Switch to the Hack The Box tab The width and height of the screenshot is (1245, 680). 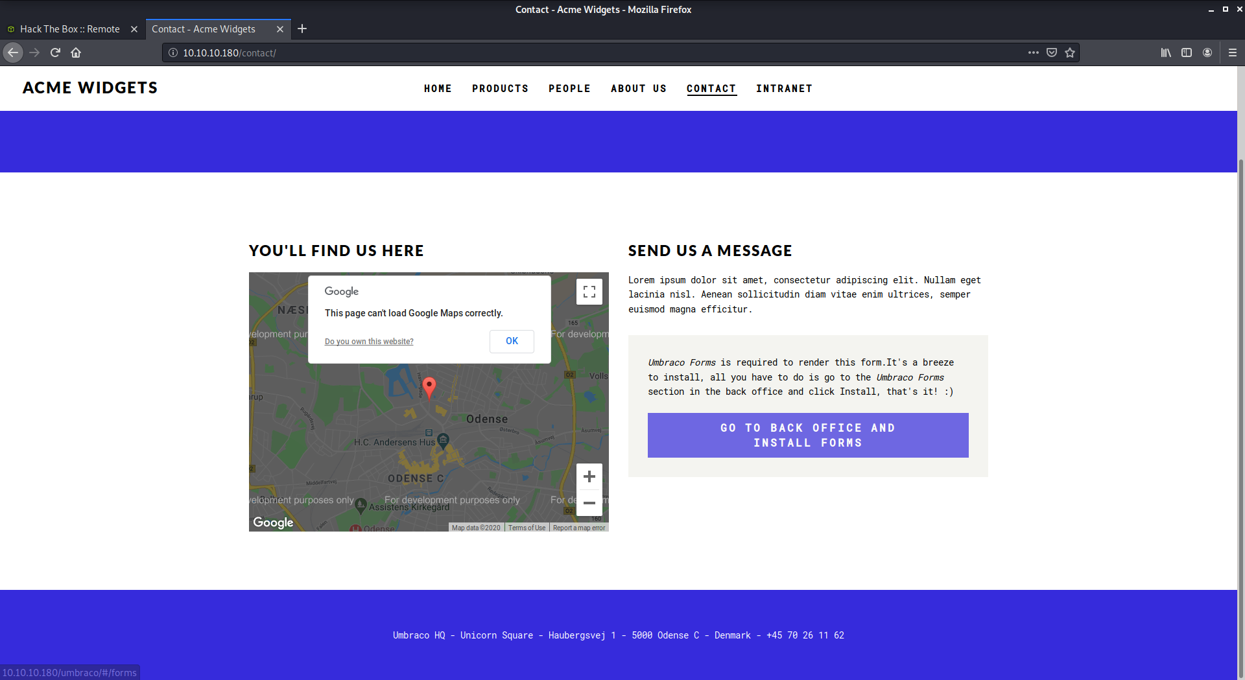coord(69,29)
